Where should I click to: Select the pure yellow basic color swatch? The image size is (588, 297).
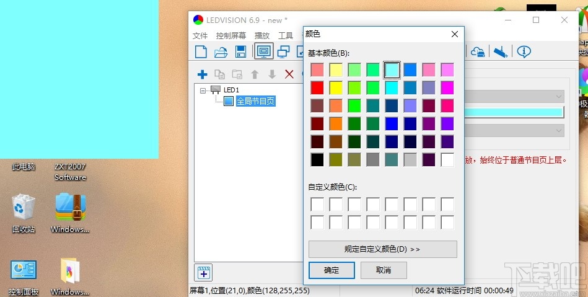coord(336,88)
